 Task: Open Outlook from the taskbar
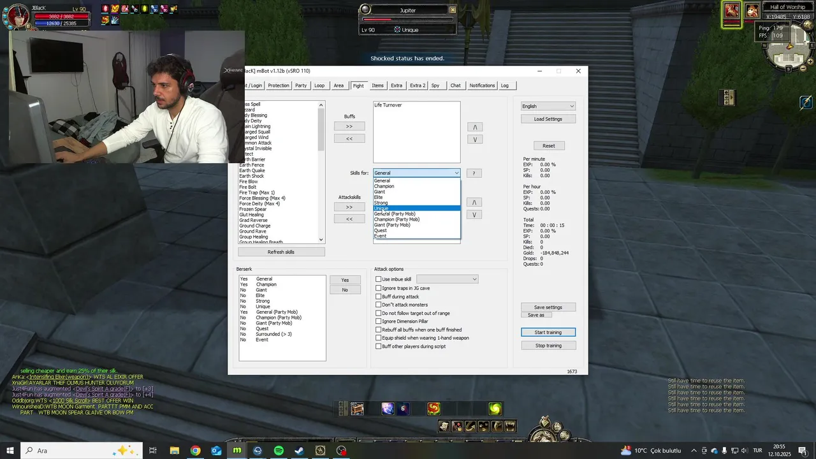(x=216, y=451)
